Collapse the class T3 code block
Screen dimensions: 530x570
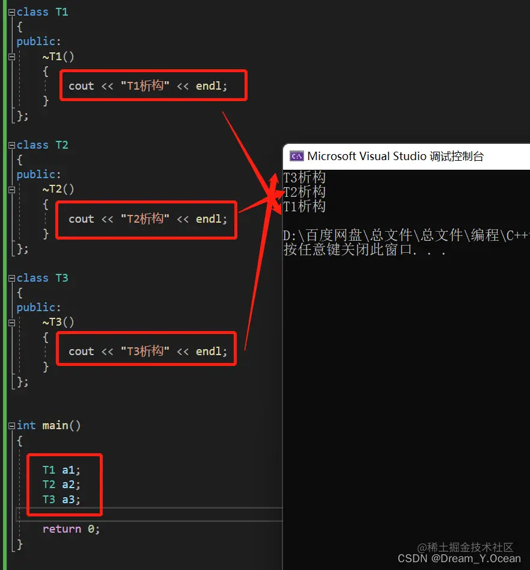point(11,279)
